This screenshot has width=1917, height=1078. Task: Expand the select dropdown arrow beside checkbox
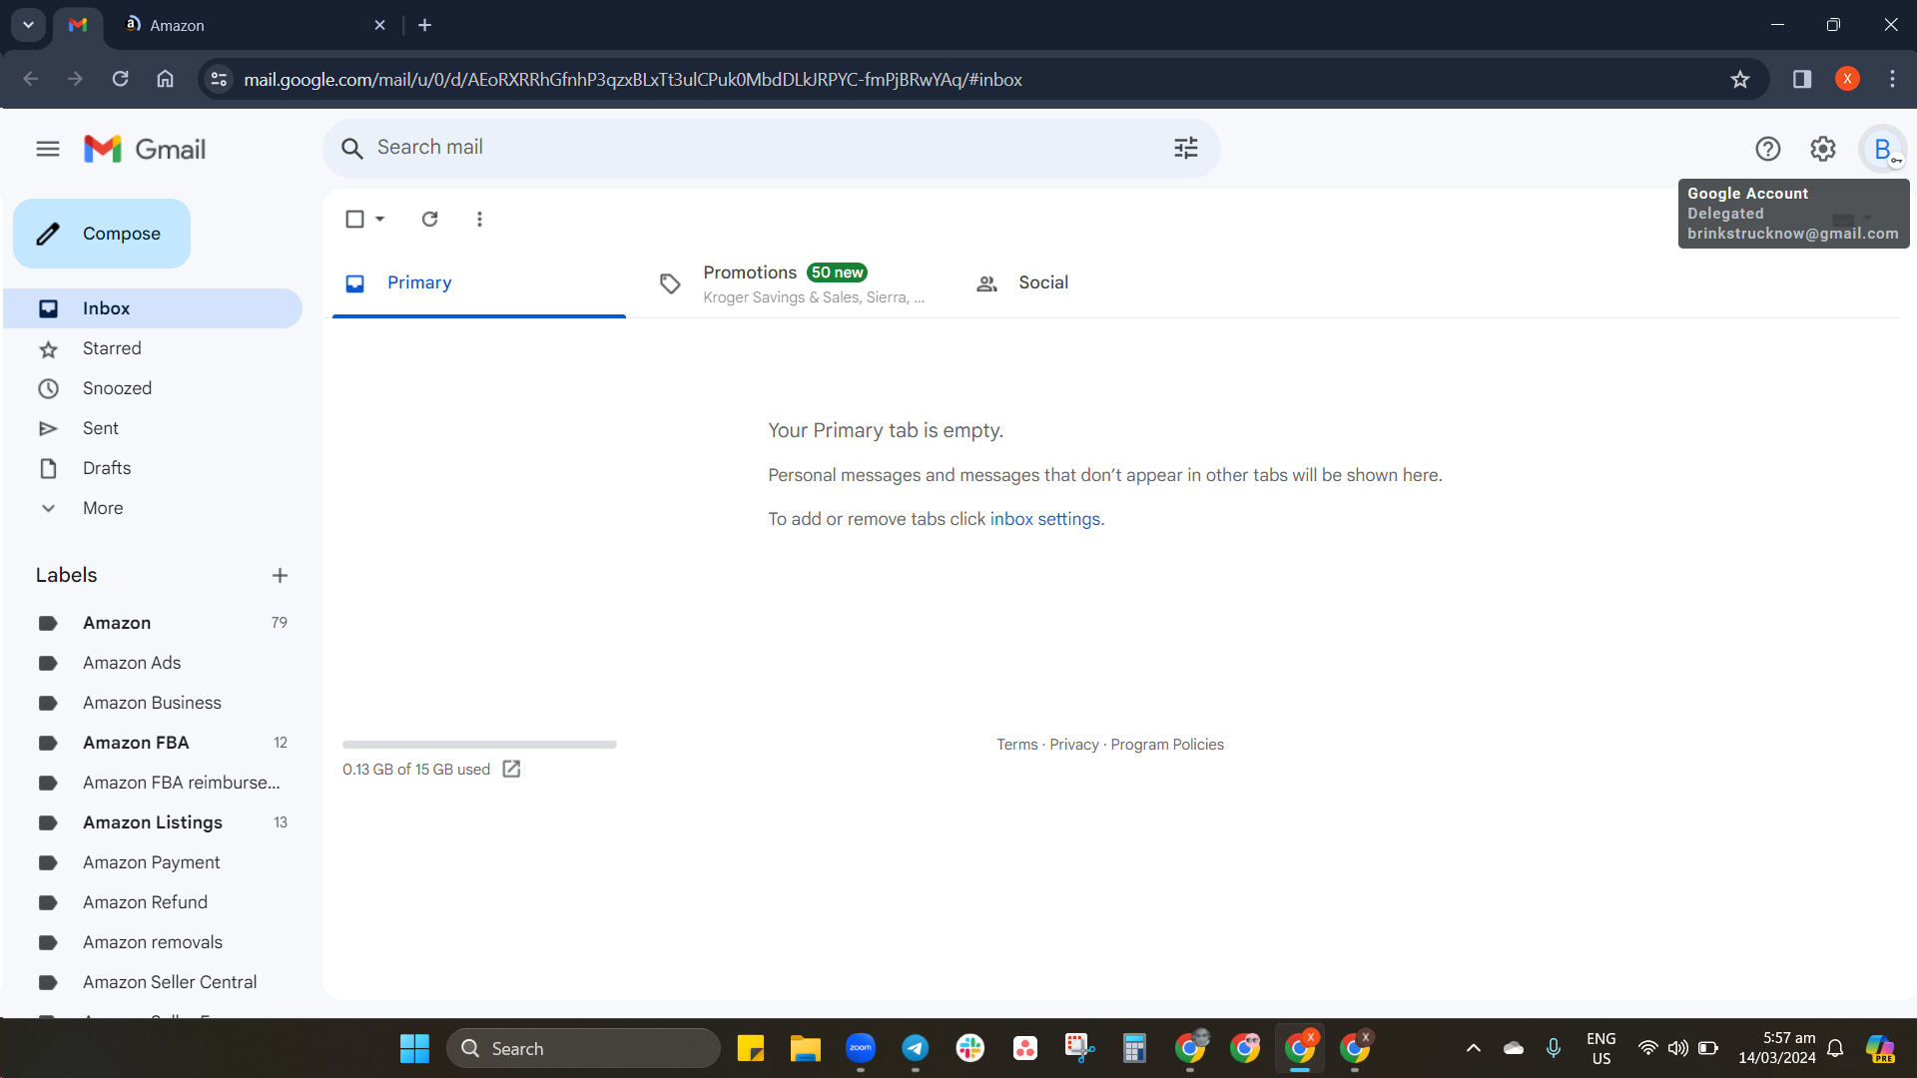[x=380, y=219]
